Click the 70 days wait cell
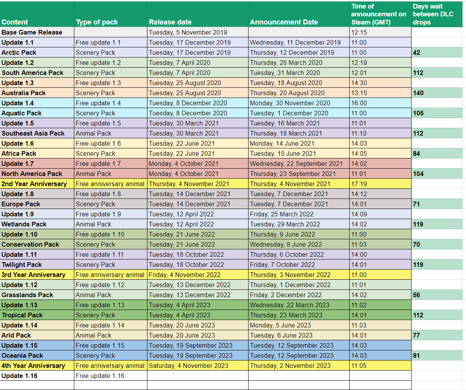This screenshot has height=390, width=466. (437, 244)
